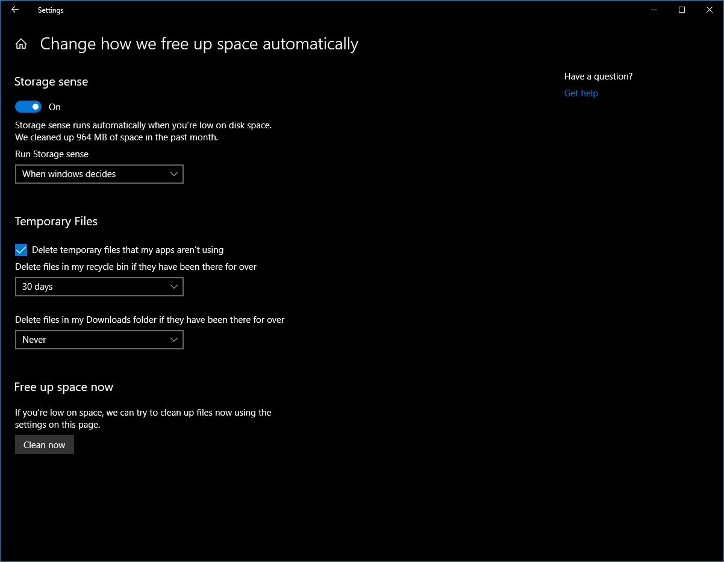Open Settings home via house icon

coord(21,44)
